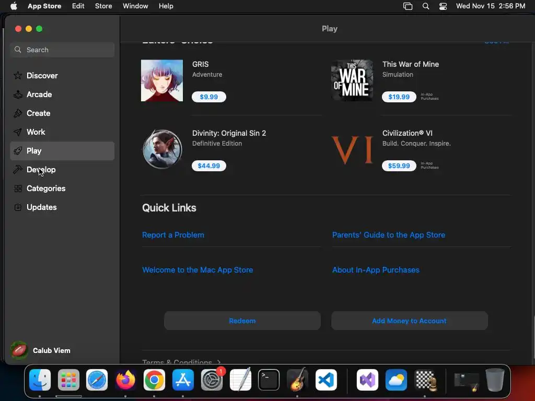
Task: Open the Report a Problem link
Action: (x=173, y=235)
